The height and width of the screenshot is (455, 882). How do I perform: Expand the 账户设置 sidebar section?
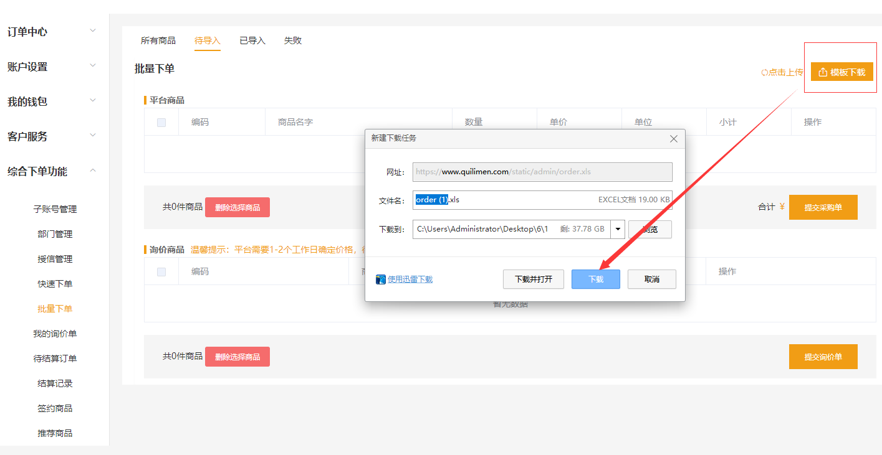[x=93, y=66]
